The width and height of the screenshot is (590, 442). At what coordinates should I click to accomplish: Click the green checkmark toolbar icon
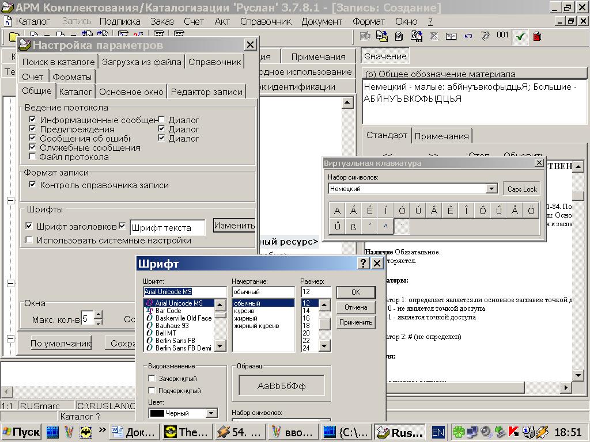(521, 37)
